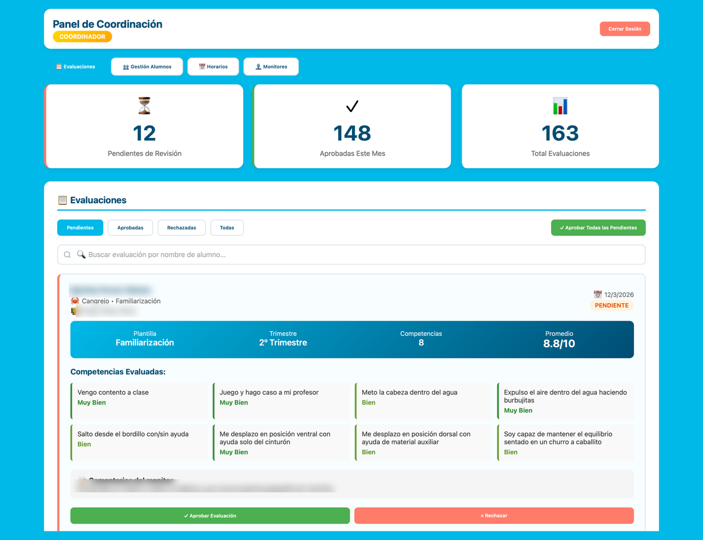The image size is (703, 540).
Task: Click the Competencias Evaluadas heading
Action: pos(118,372)
